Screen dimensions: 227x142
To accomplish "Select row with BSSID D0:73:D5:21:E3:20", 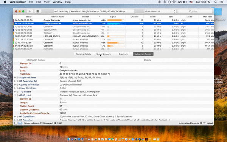I will point(113,36).
